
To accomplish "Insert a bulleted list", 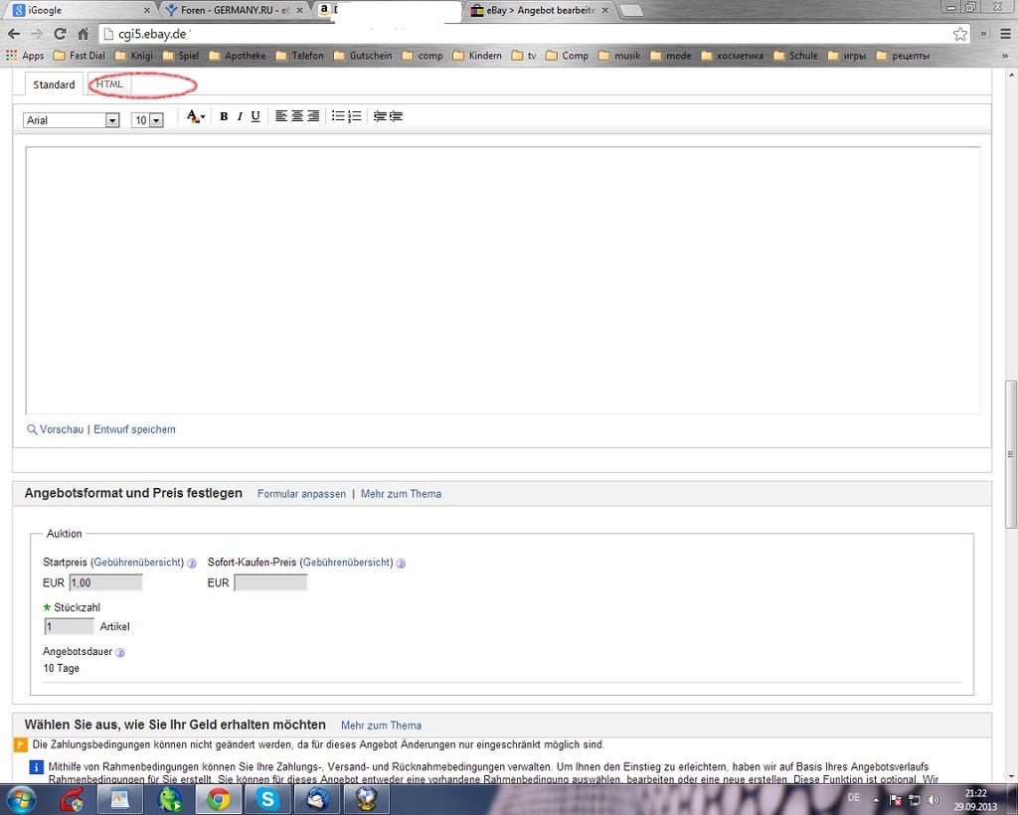I will coord(338,116).
